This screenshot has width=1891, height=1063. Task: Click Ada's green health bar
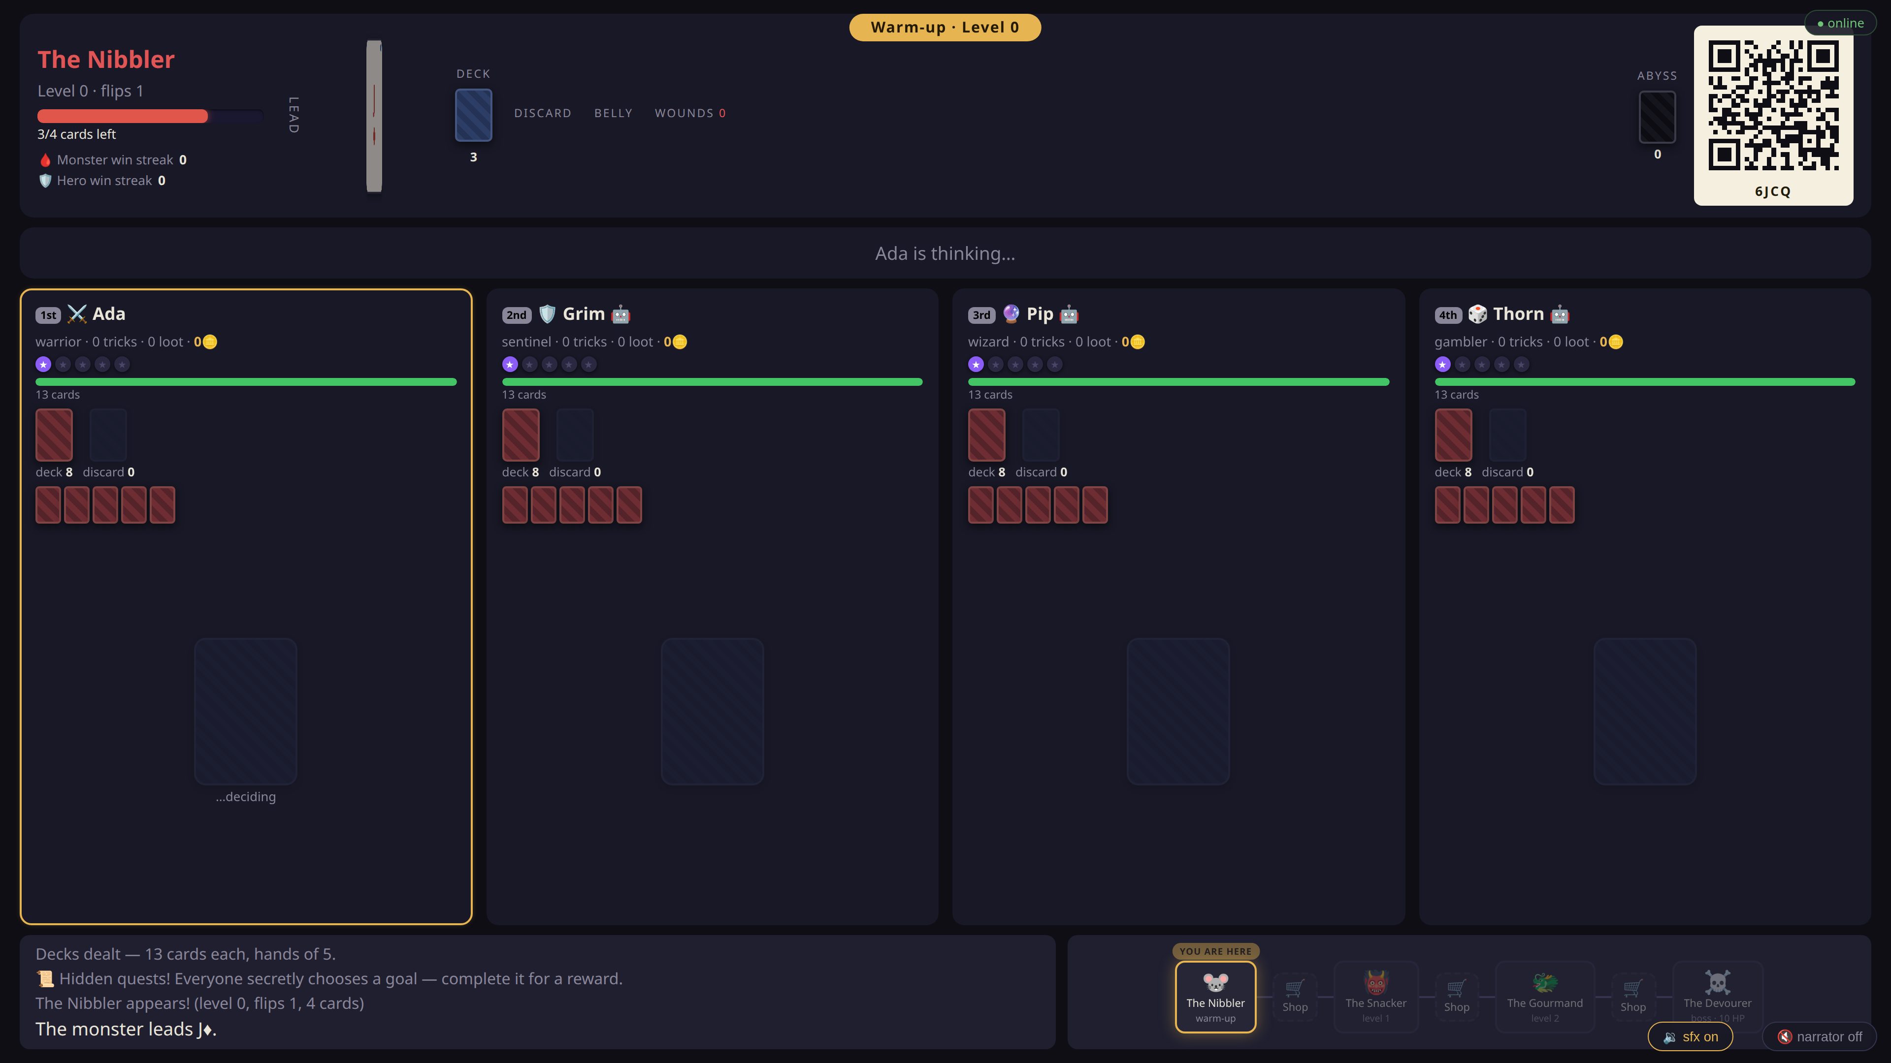[246, 381]
